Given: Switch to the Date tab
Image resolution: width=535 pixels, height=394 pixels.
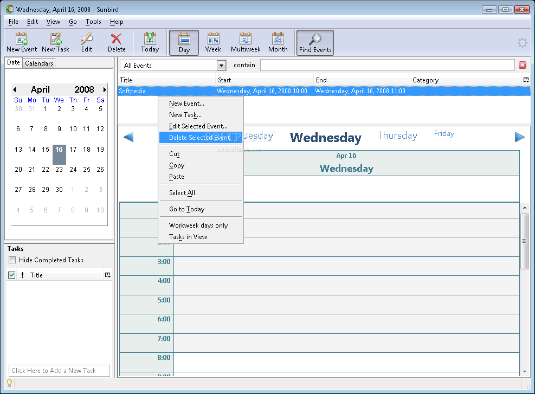Looking at the screenshot, I should (x=14, y=62).
